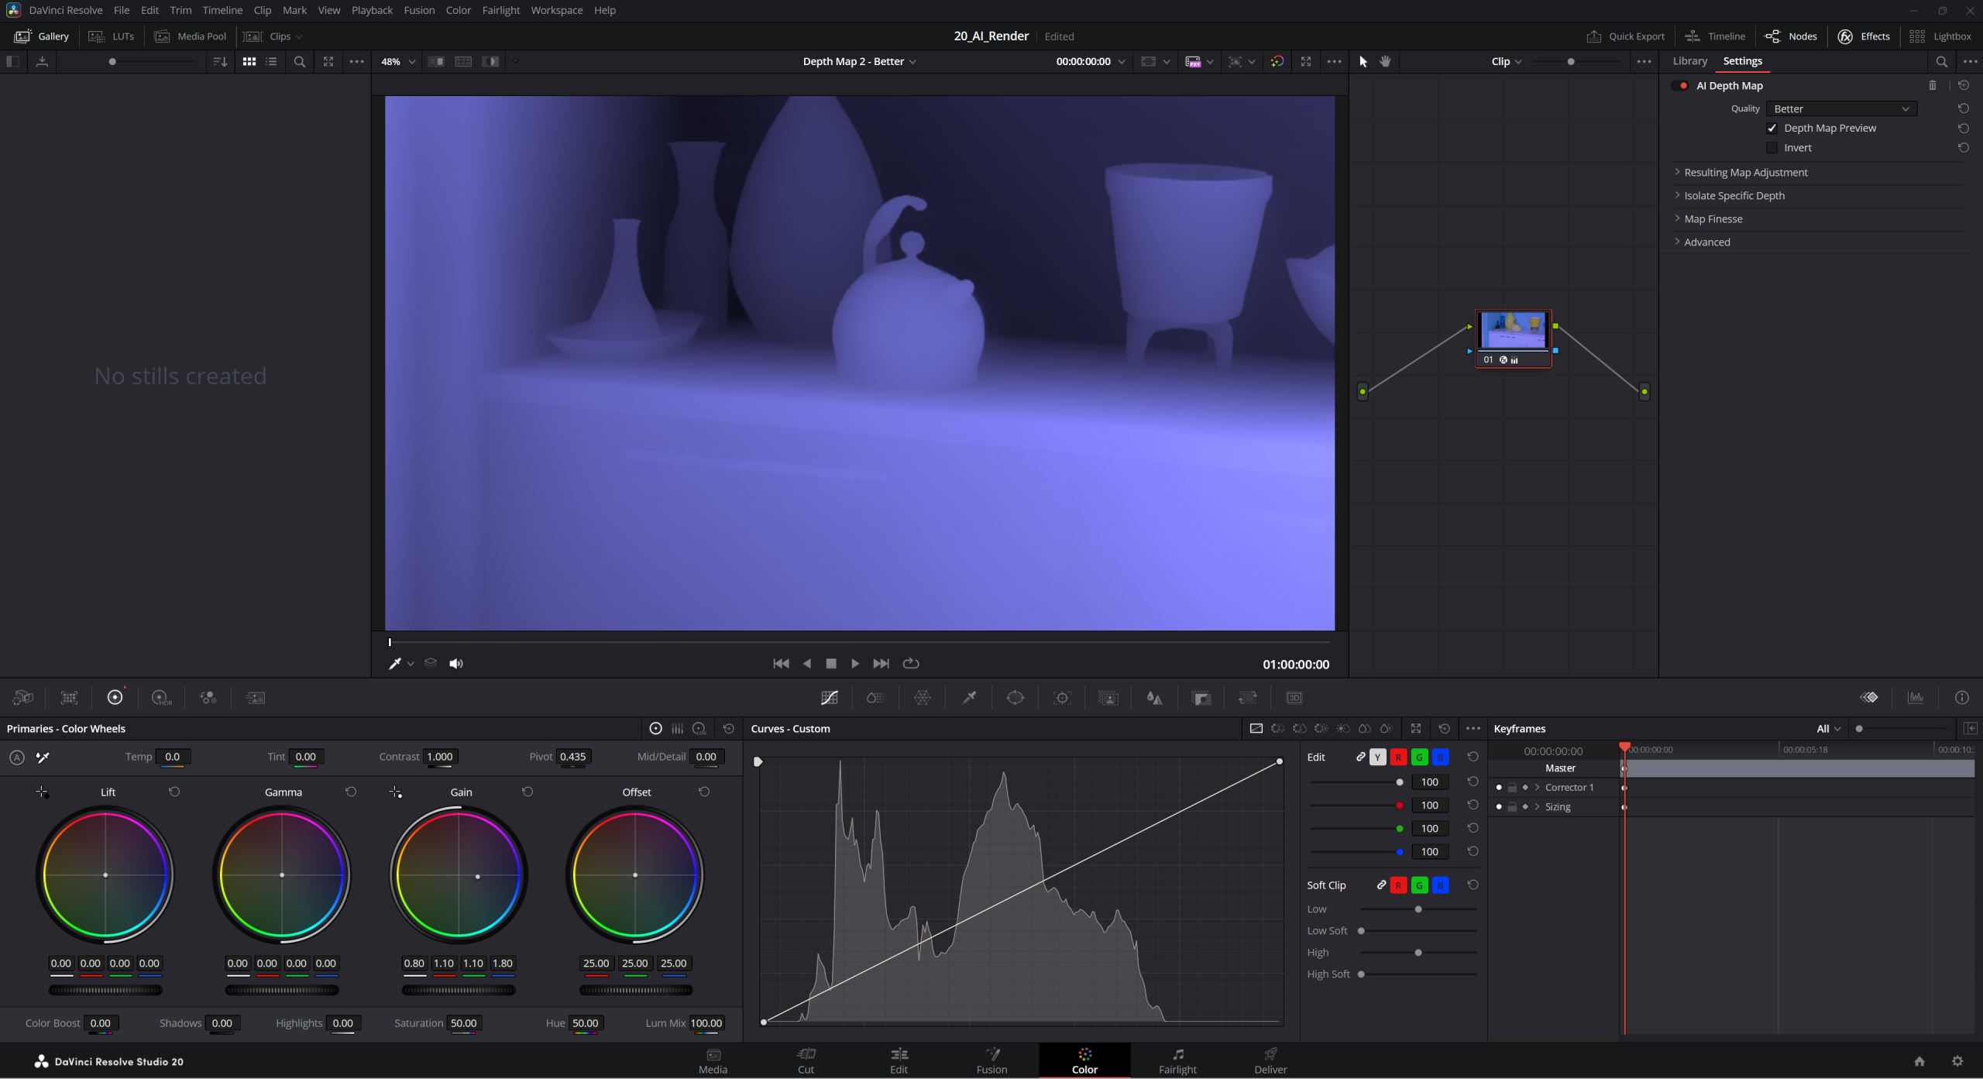Switch to the Fairlight page
The image size is (1983, 1079).
[1177, 1060]
